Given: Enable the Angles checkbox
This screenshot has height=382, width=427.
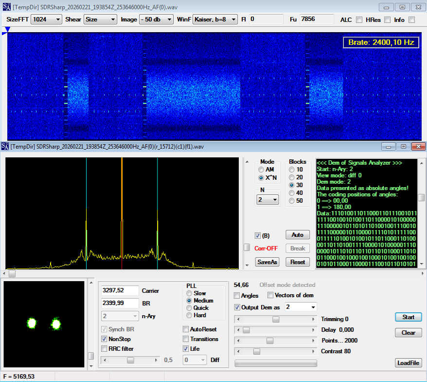Looking at the screenshot, I should (237, 296).
